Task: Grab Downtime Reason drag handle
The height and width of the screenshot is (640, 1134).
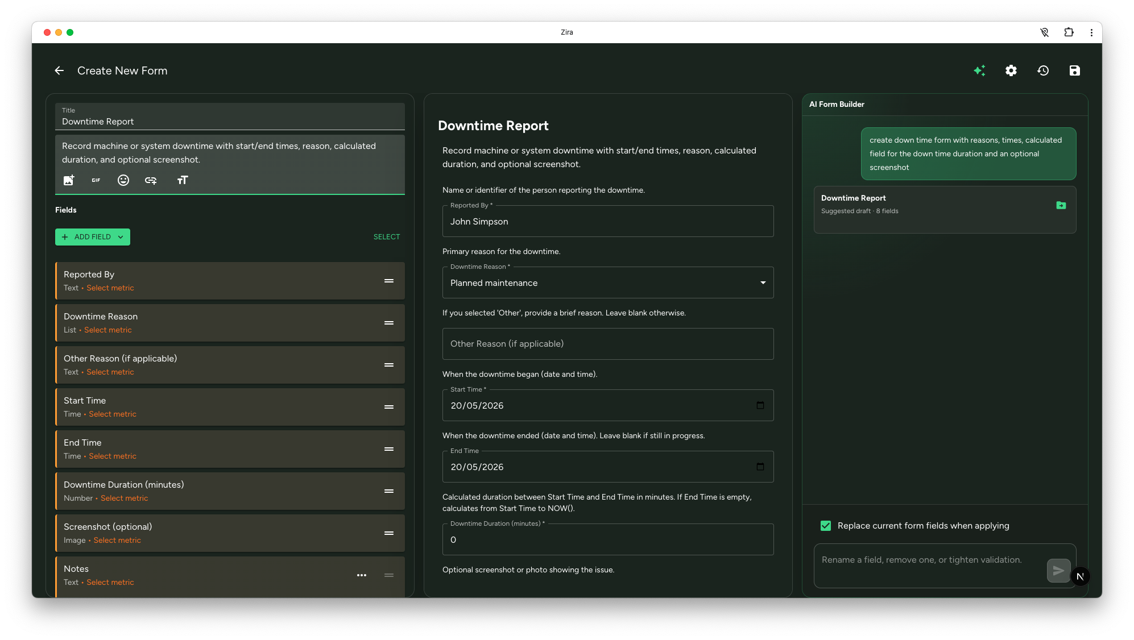Action: click(x=389, y=323)
